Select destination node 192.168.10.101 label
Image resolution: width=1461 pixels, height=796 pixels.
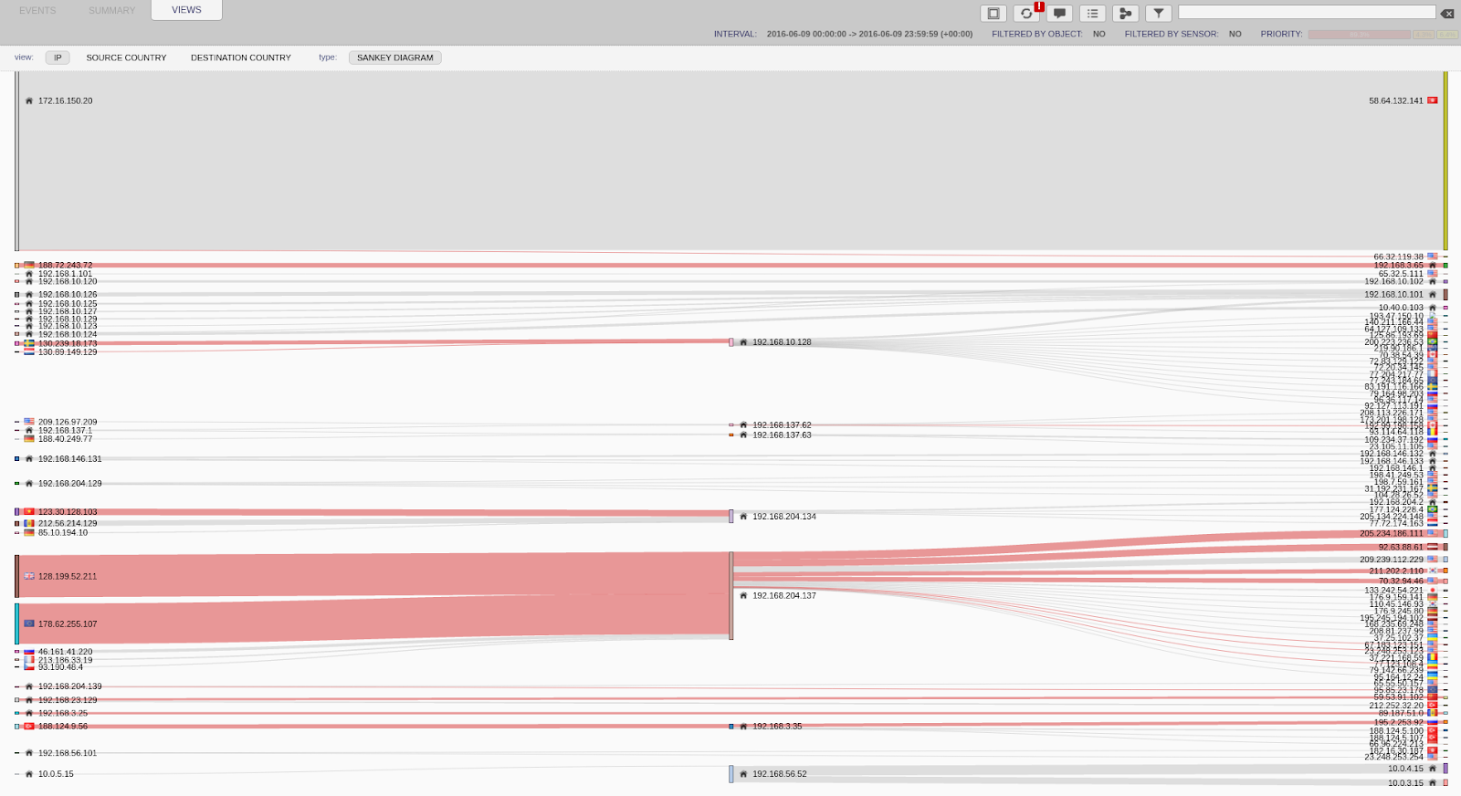(1393, 294)
